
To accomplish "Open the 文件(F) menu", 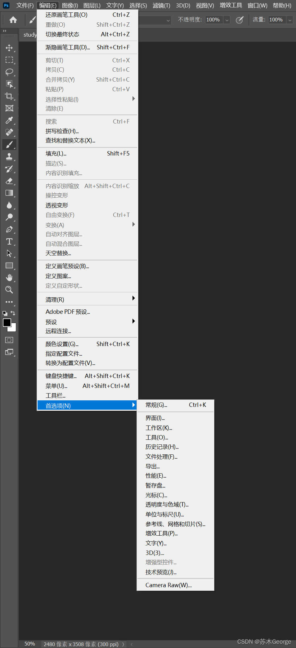I will pyautogui.click(x=25, y=6).
